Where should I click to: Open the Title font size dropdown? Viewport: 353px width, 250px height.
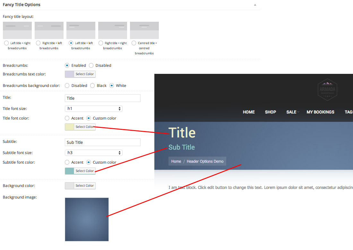93,109
